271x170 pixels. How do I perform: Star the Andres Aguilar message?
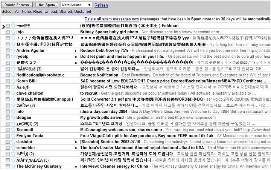(13, 50)
